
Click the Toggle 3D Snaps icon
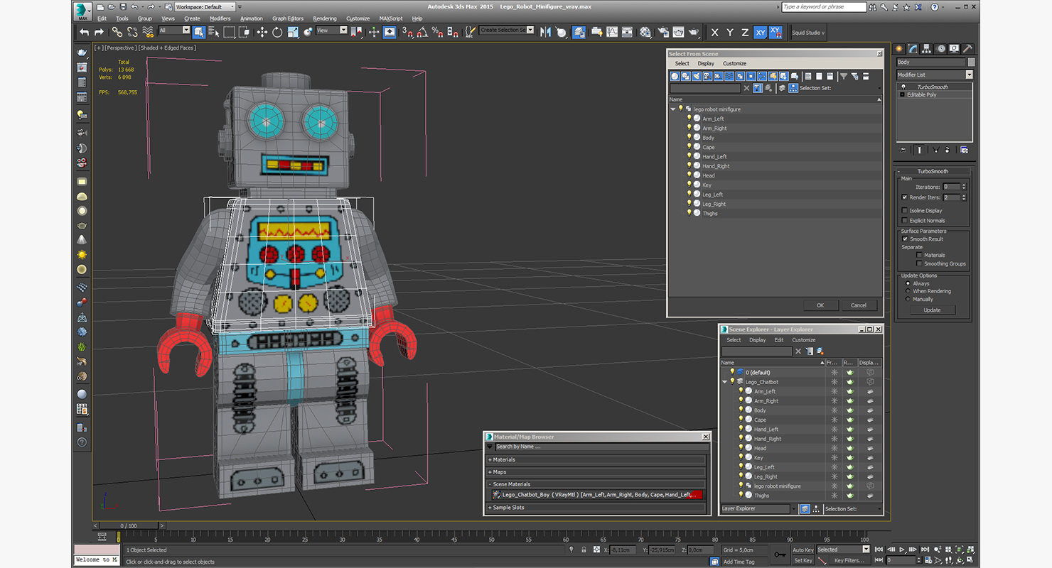(407, 32)
